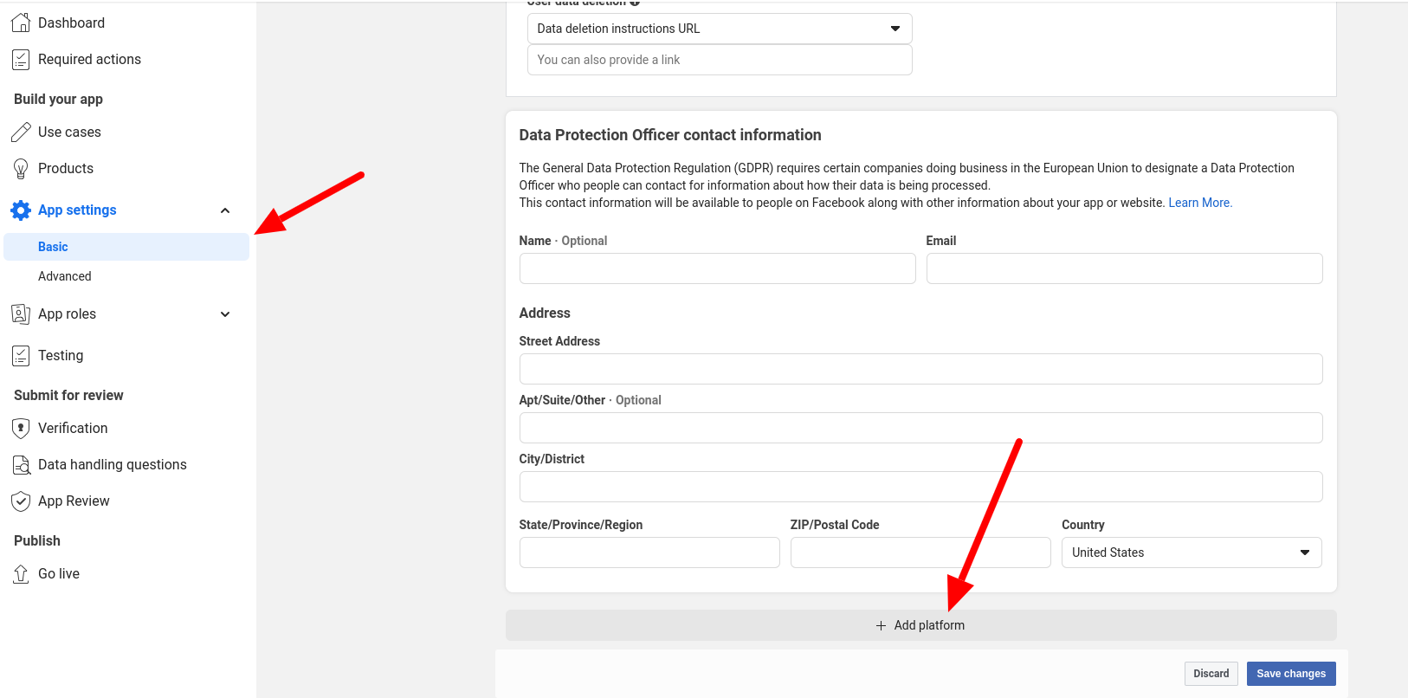Collapse the App settings section chevron
Screen dimensions: 1408x698
point(225,210)
